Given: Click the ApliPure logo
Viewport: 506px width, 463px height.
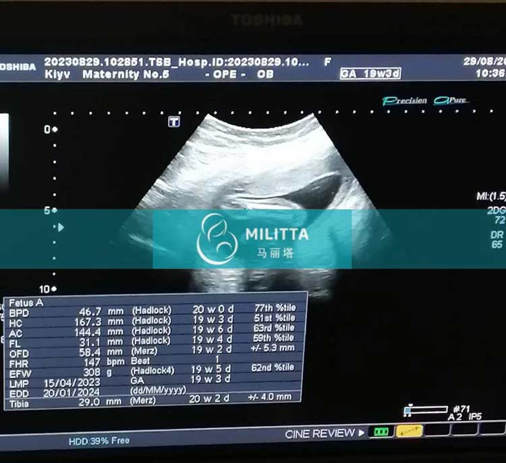Looking at the screenshot, I should click(451, 100).
